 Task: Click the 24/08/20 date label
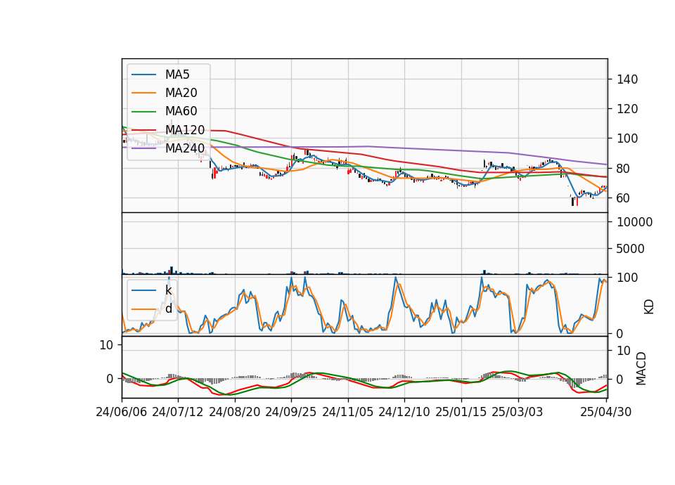tap(235, 412)
